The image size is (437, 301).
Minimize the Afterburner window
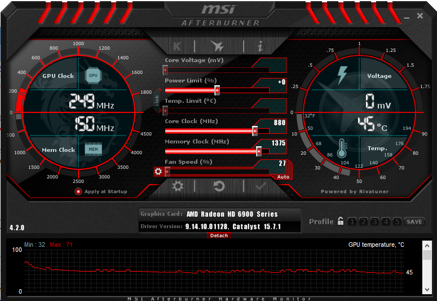pos(407,18)
